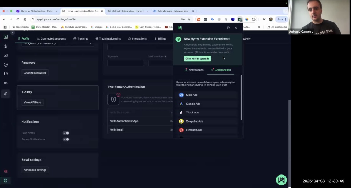
Task: Click the Advanced settings button
Action: click(x=35, y=170)
